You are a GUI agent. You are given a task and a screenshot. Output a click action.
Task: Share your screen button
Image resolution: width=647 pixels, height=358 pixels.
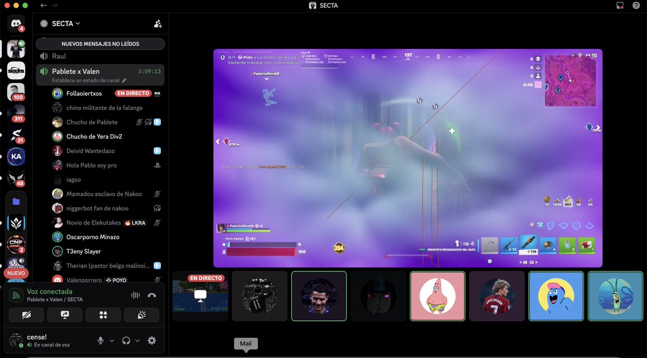point(65,315)
